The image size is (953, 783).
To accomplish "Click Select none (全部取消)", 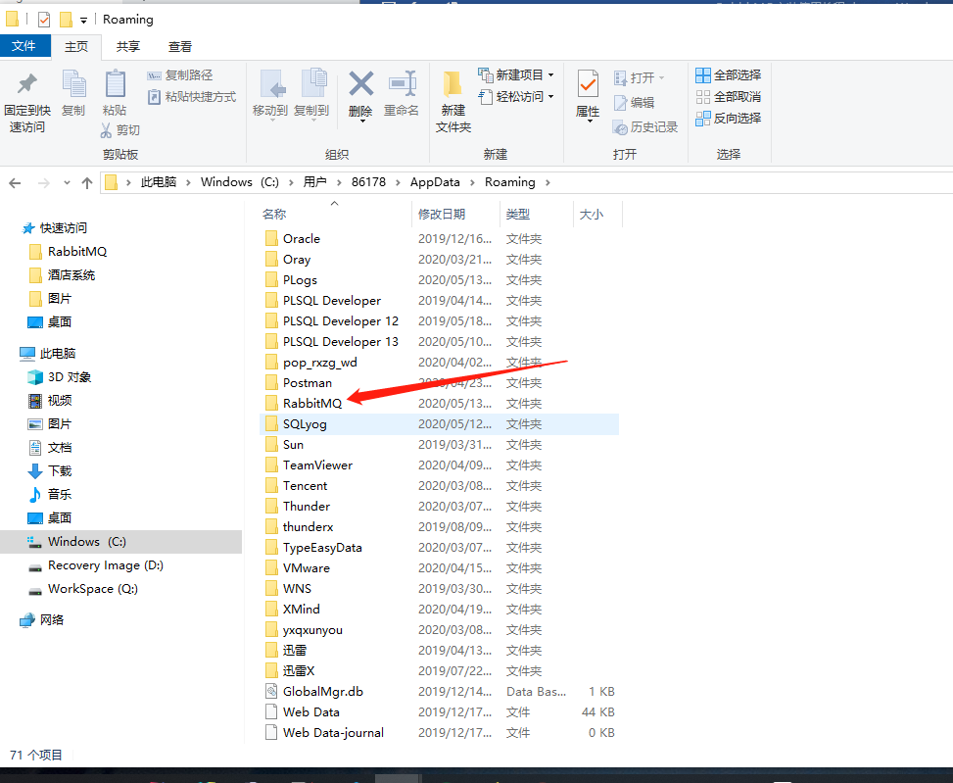I will pyautogui.click(x=728, y=97).
